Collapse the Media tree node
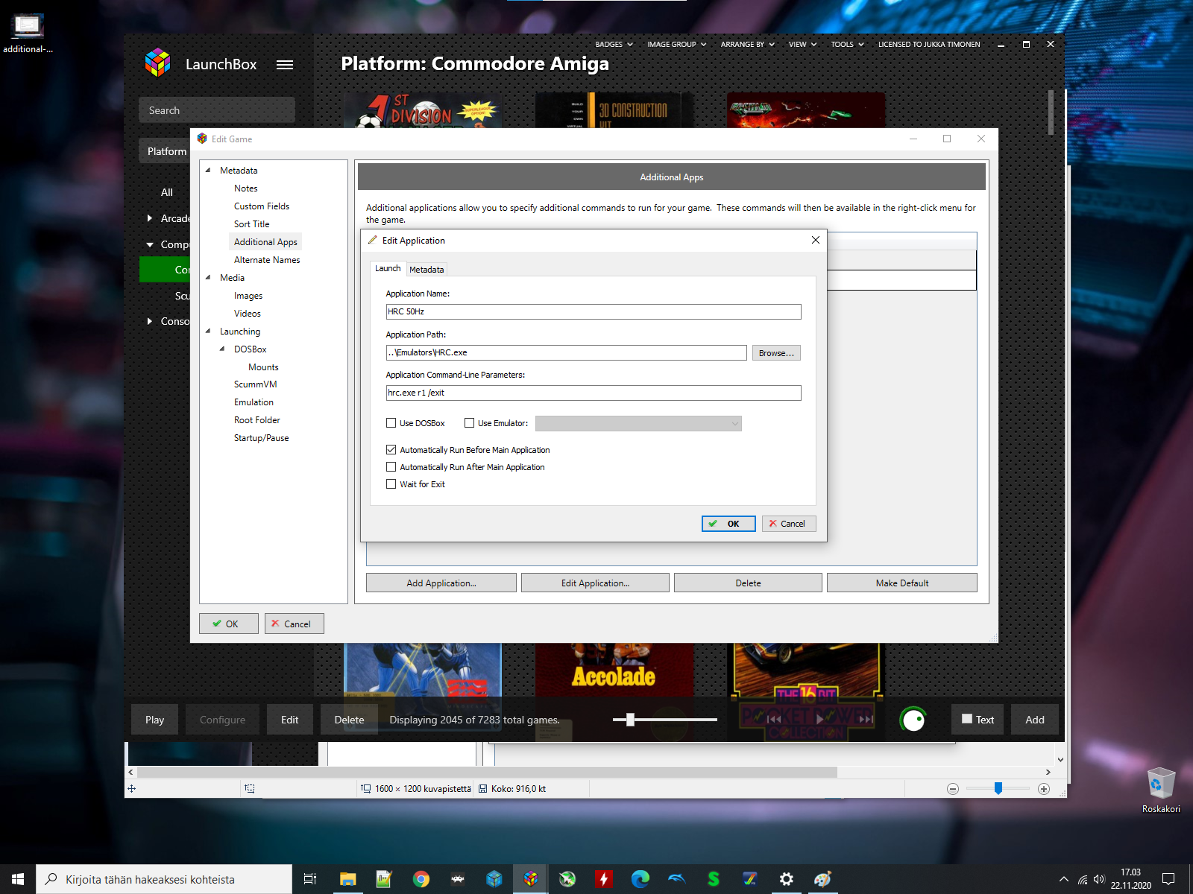Viewport: 1193px width, 894px height. click(x=208, y=278)
